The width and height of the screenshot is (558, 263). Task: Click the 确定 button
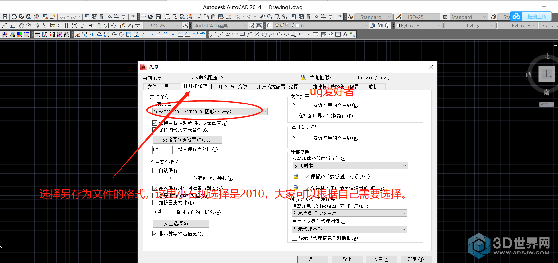(x=313, y=259)
